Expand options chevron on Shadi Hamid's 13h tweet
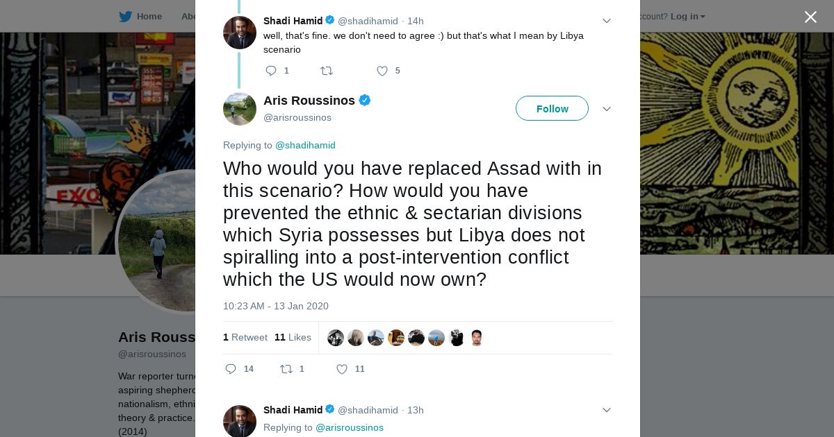This screenshot has height=437, width=834. (606, 410)
